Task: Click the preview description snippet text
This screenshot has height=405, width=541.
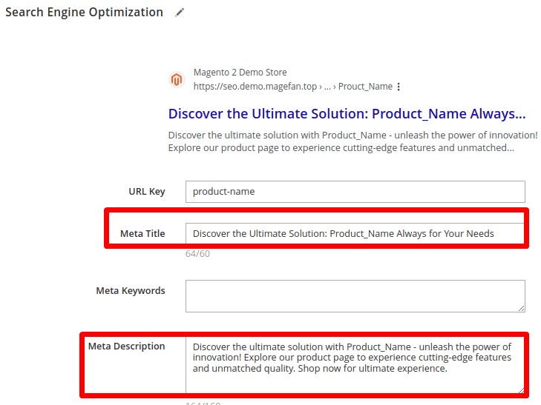Action: (353, 141)
